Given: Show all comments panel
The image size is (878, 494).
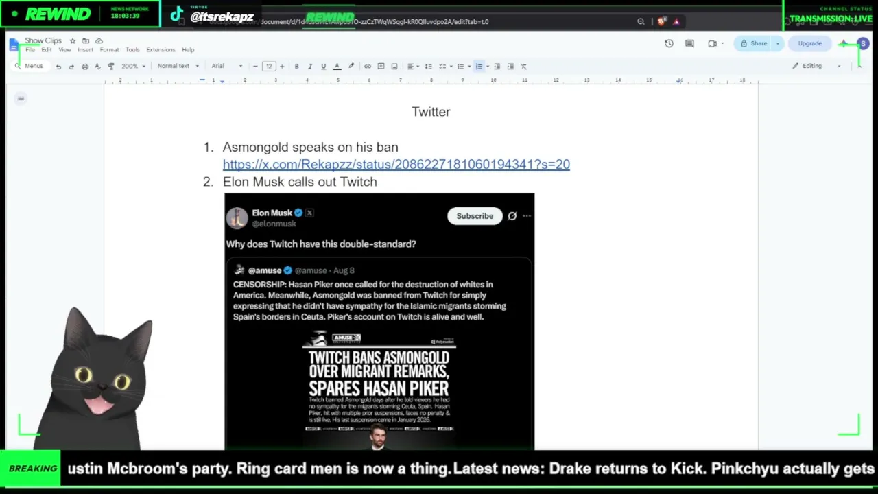Looking at the screenshot, I should pyautogui.click(x=689, y=44).
